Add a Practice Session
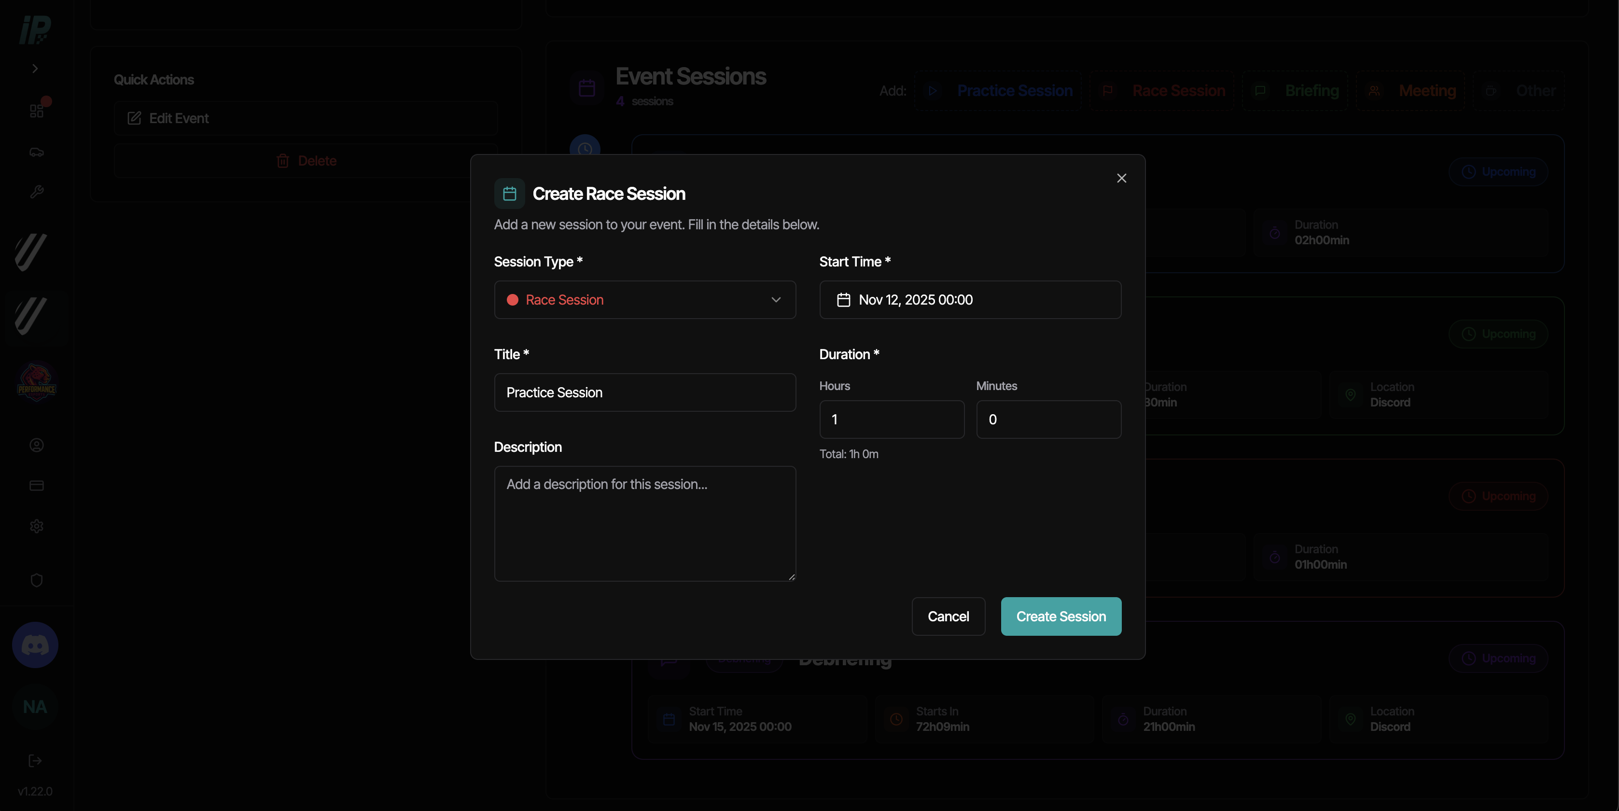Viewport: 1619px width, 811px height. pos(998,91)
